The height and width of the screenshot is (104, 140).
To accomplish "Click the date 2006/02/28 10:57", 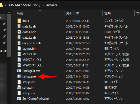I will pos(78,99).
